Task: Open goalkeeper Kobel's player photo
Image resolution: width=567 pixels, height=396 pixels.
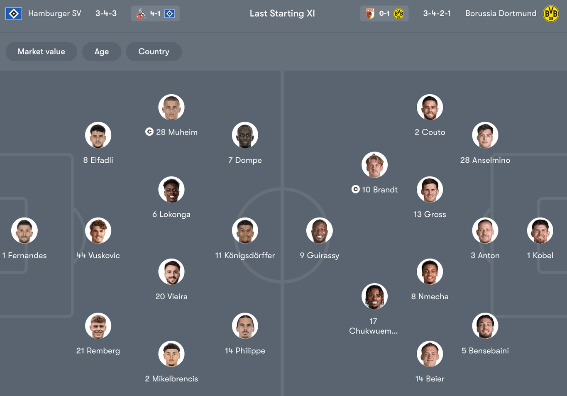Action: click(540, 230)
